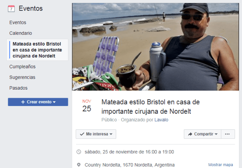Select the Mateada estilo Bristol sidebar entry
The image size is (242, 168).
click(37, 50)
